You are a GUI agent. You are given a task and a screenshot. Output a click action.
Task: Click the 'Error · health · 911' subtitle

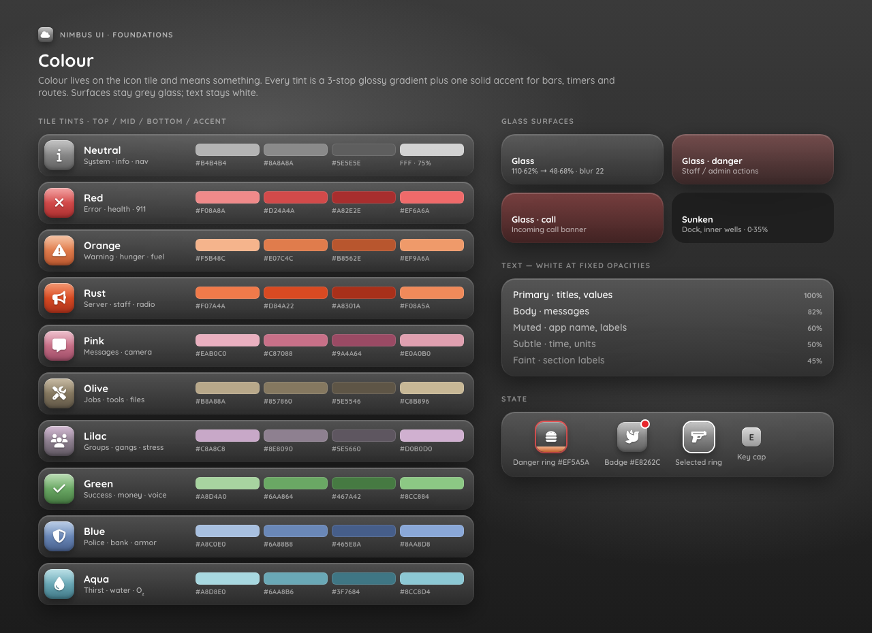click(114, 209)
